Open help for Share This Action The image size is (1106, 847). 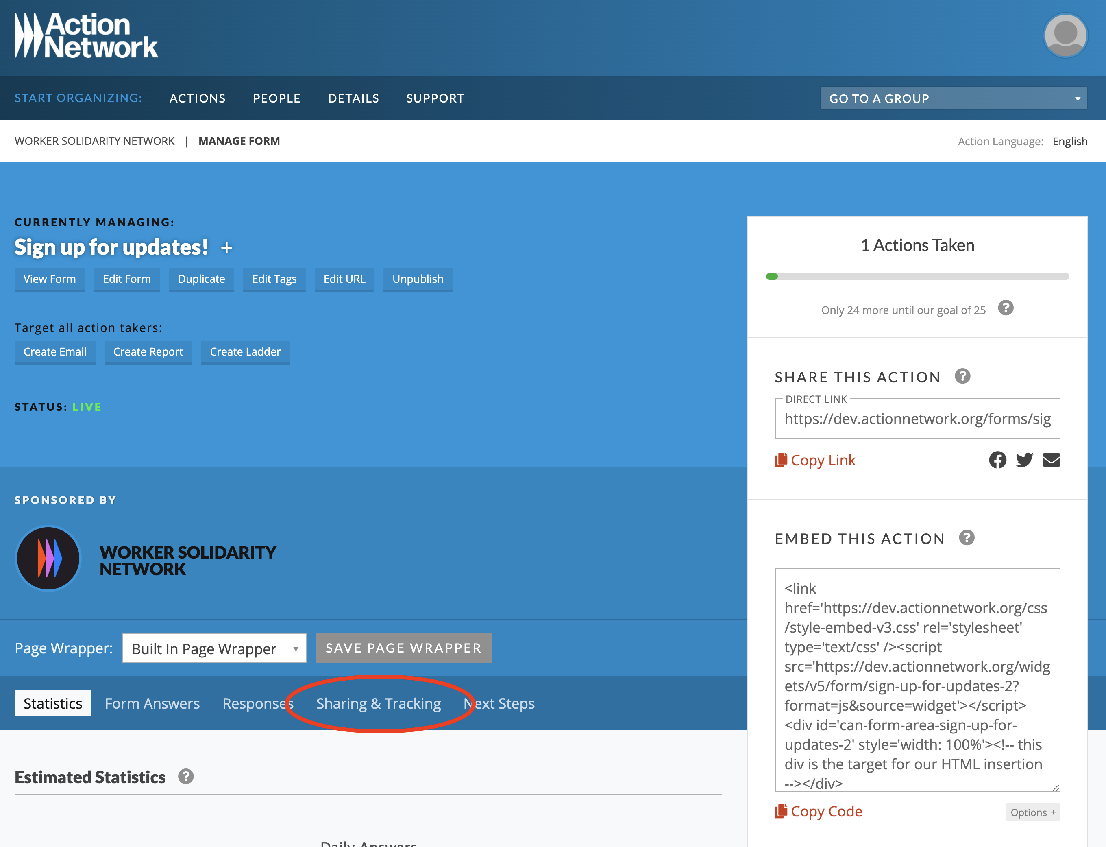point(962,376)
